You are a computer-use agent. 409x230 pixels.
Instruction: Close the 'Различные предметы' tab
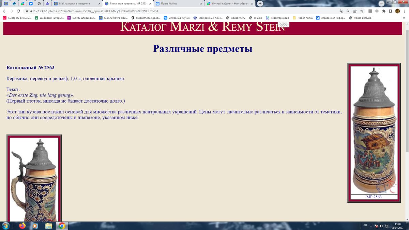[x=150, y=4]
